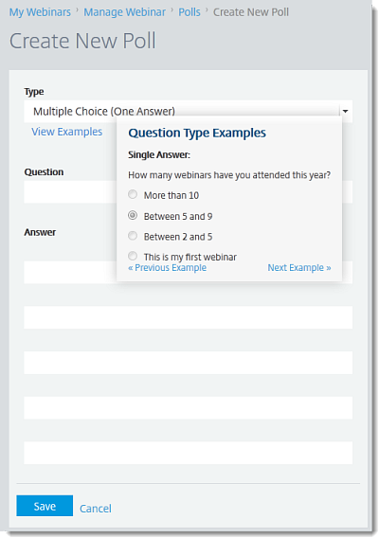
Task: Select the More than 10 radio button
Action: (x=133, y=194)
